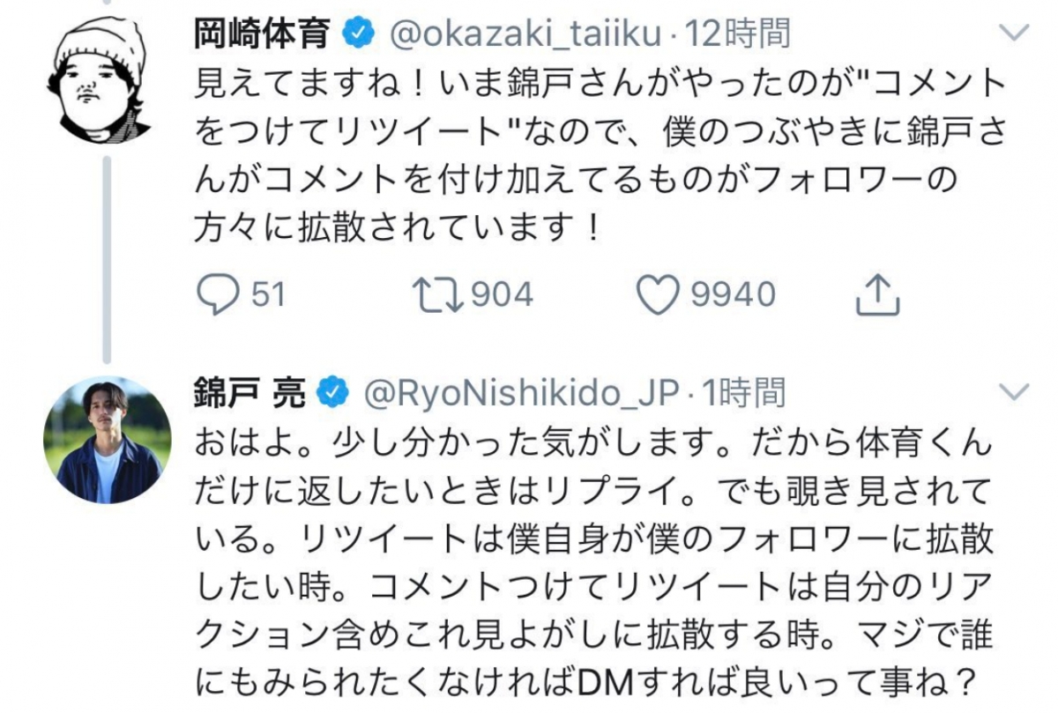Open the chevron menu on 岡崎体育's tweet
Image resolution: width=1058 pixels, height=713 pixels.
(1017, 34)
